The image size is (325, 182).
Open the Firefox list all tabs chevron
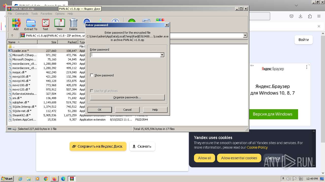296,5
